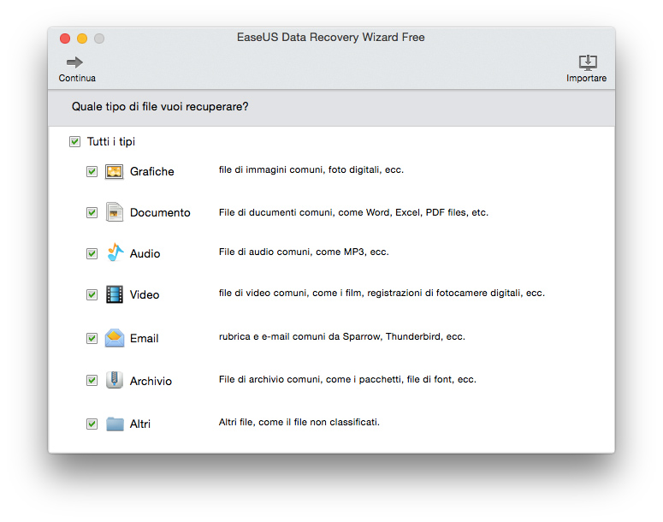Click the Email envelope icon
This screenshot has width=663, height=522.
pyautogui.click(x=115, y=338)
